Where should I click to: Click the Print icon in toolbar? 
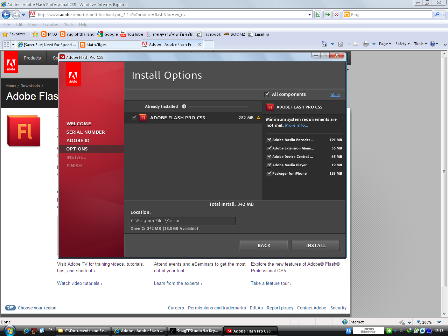366,44
